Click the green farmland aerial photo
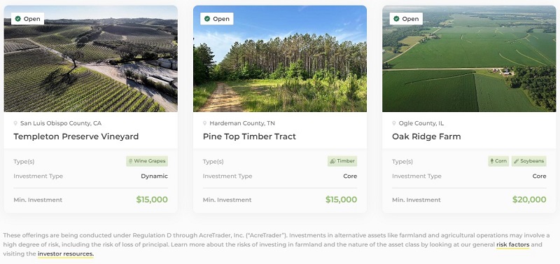The width and height of the screenshot is (560, 264). (469, 59)
